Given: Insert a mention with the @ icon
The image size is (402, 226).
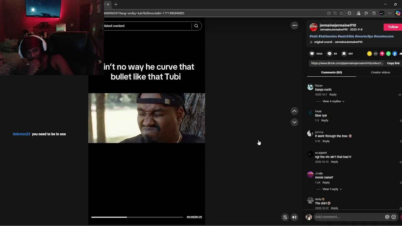Looking at the screenshot, I should [x=387, y=217].
